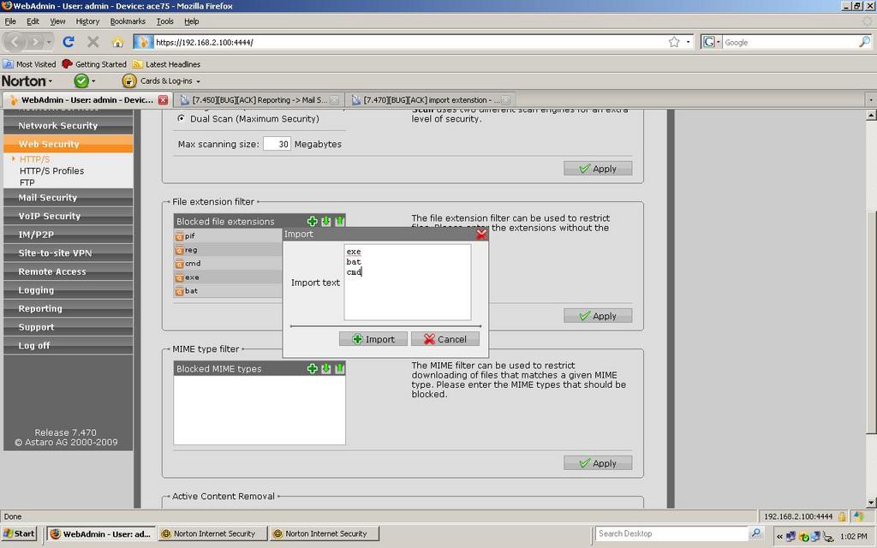Click export icon in Blocked file extensions header
The height and width of the screenshot is (548, 877).
339,222
